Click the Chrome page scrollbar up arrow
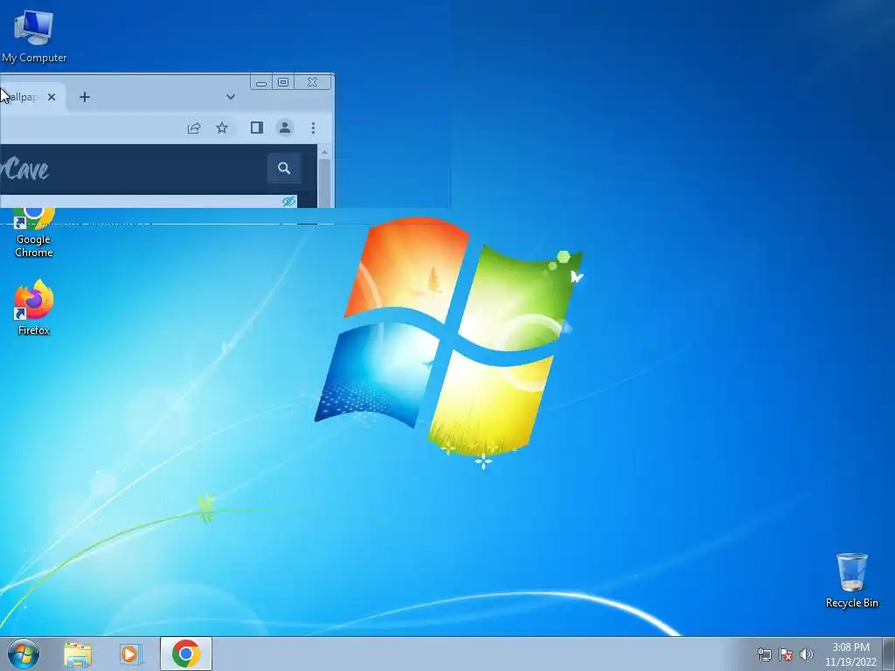 click(x=325, y=152)
